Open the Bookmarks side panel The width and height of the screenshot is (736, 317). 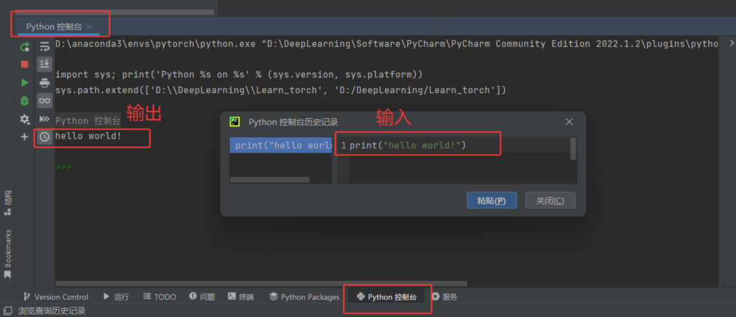tap(8, 254)
